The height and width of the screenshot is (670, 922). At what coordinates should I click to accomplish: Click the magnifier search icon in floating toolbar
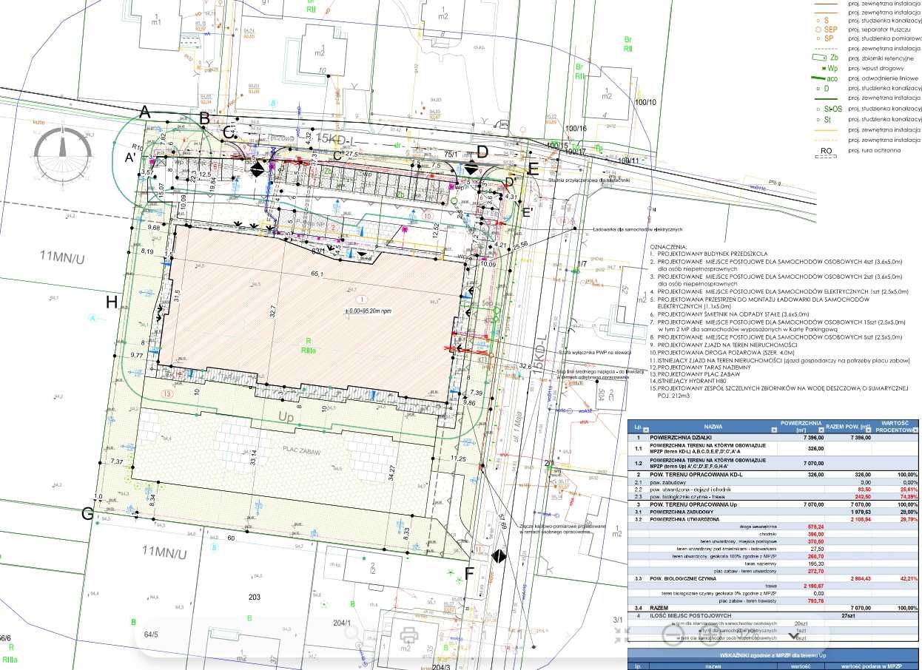355,635
